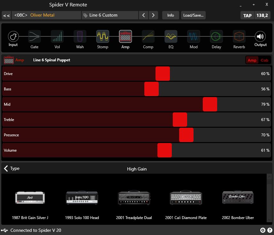Adjust the Presence slider handle

[186, 135]
